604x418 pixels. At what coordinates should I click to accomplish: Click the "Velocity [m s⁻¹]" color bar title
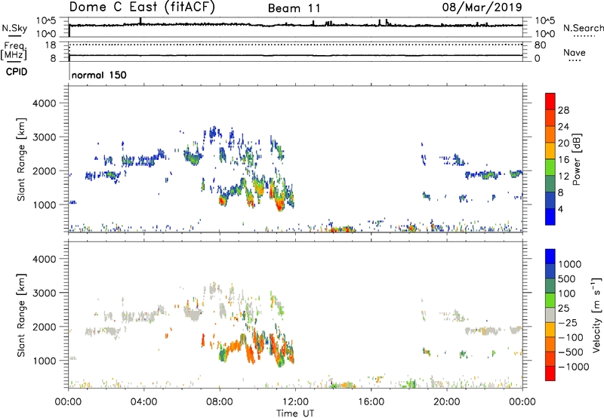(x=596, y=315)
